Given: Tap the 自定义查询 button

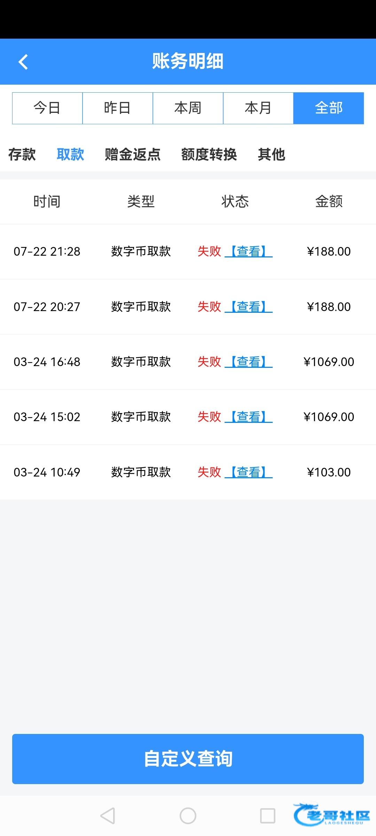Looking at the screenshot, I should point(188,759).
